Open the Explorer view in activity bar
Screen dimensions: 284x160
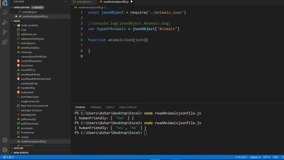pyautogui.click(x=5, y=3)
